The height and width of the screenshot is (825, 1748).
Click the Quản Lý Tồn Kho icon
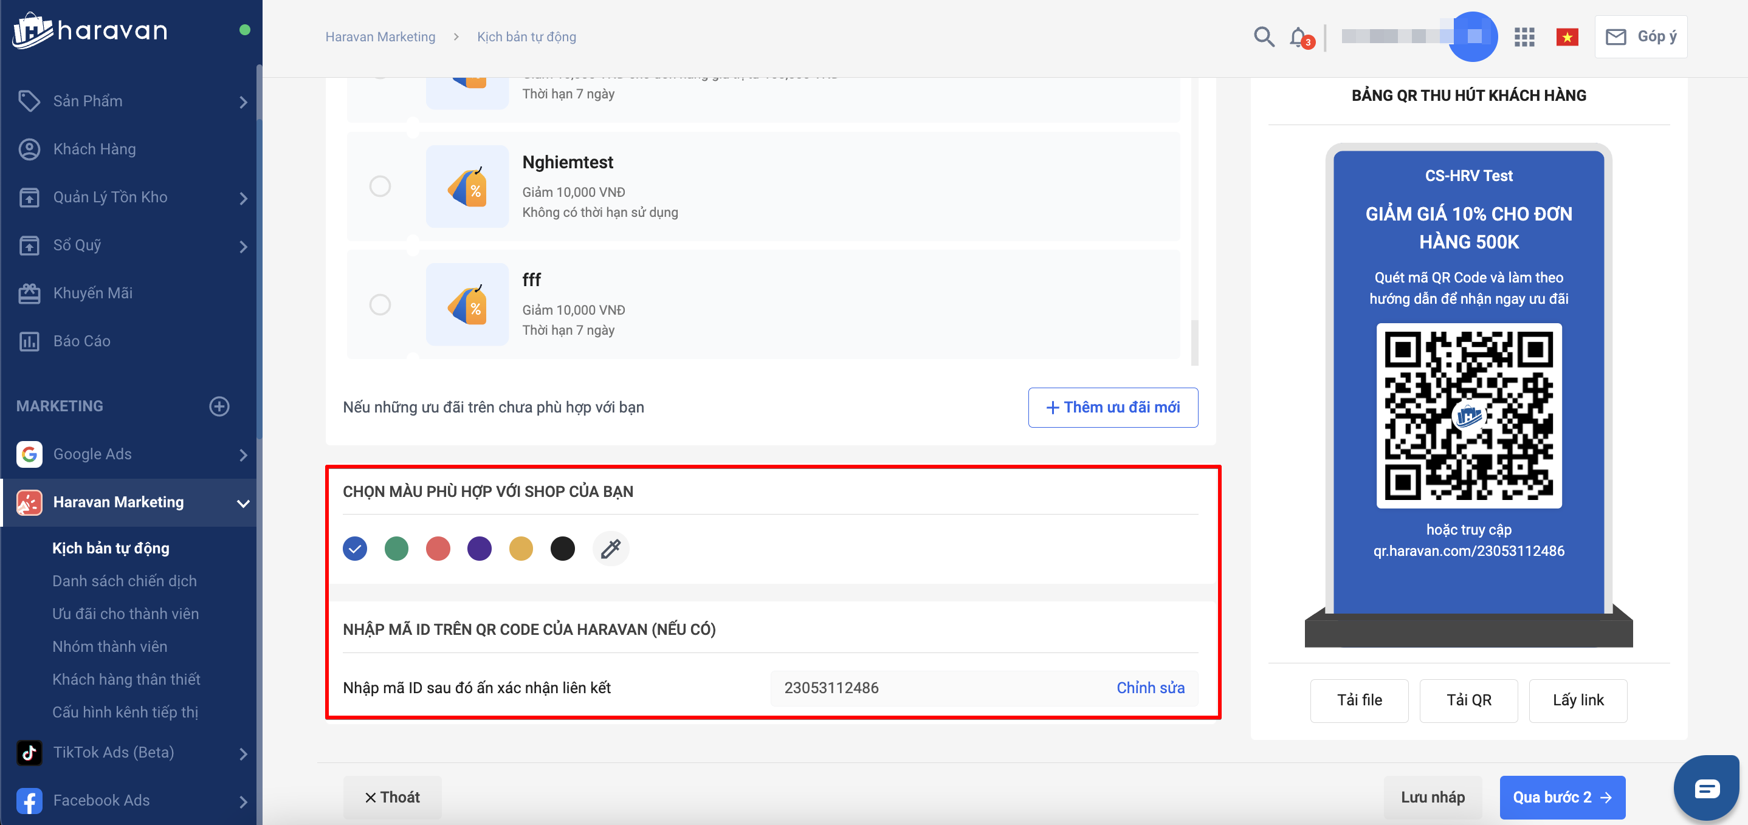[29, 197]
